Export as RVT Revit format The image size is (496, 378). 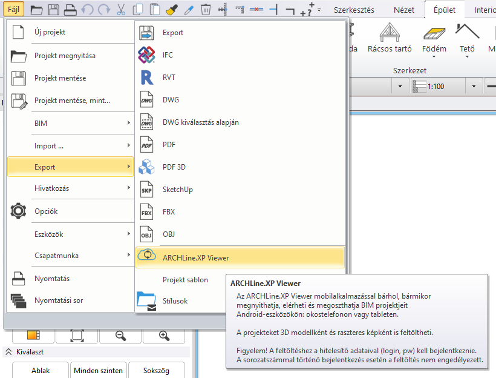click(240, 78)
